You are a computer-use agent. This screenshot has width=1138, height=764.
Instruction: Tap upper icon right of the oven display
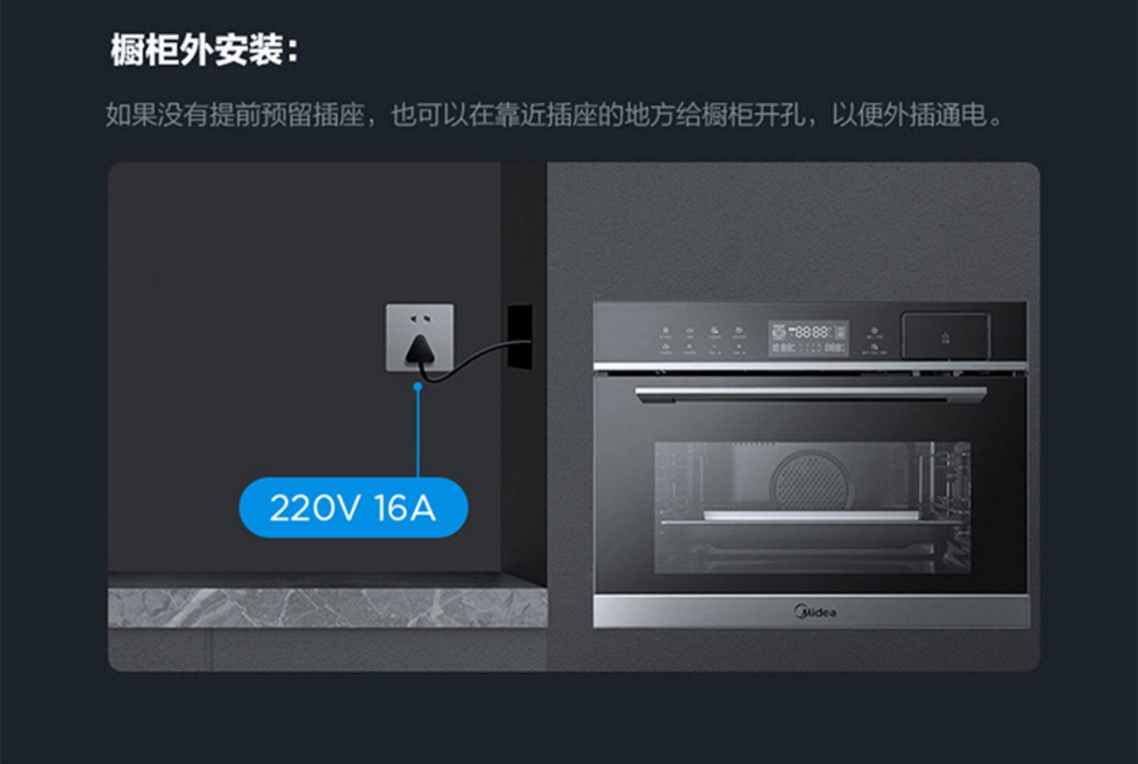tap(874, 333)
